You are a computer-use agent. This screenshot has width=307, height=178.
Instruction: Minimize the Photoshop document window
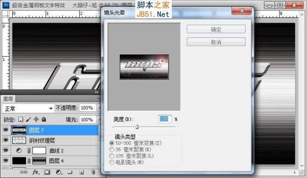269,5
